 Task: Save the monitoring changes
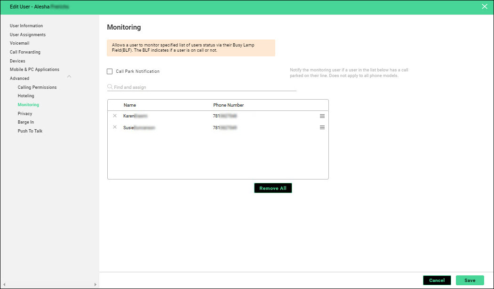tap(470, 280)
